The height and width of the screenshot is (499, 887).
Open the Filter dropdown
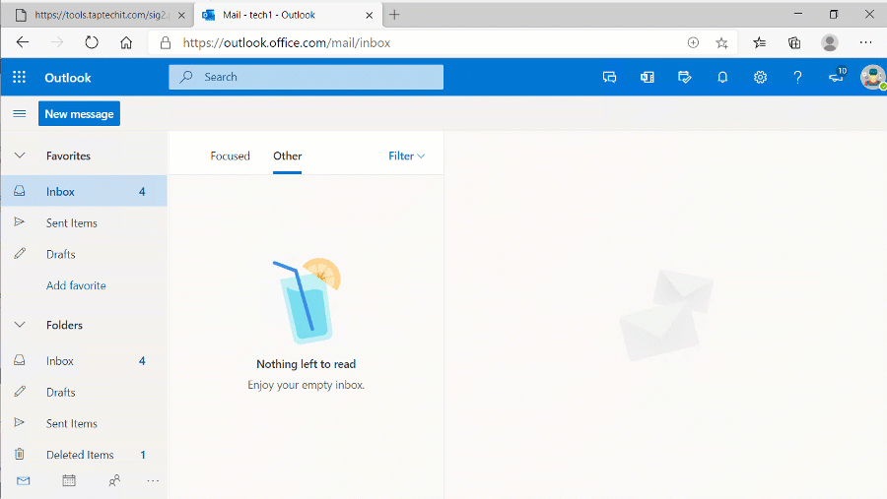[406, 156]
